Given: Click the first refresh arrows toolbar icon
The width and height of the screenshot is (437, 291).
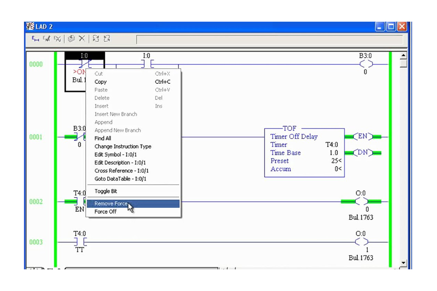Looking at the screenshot, I should pyautogui.click(x=96, y=39).
